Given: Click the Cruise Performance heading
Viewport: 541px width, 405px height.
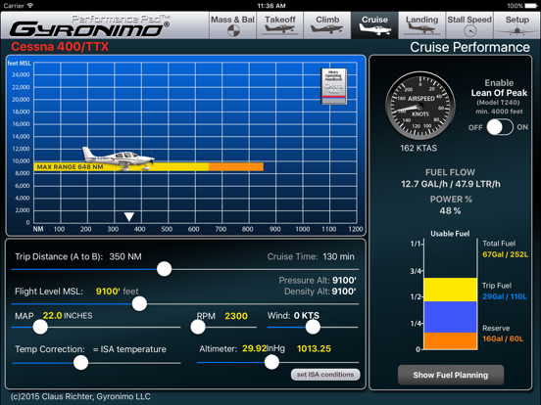Looking at the screenshot, I should tap(469, 47).
